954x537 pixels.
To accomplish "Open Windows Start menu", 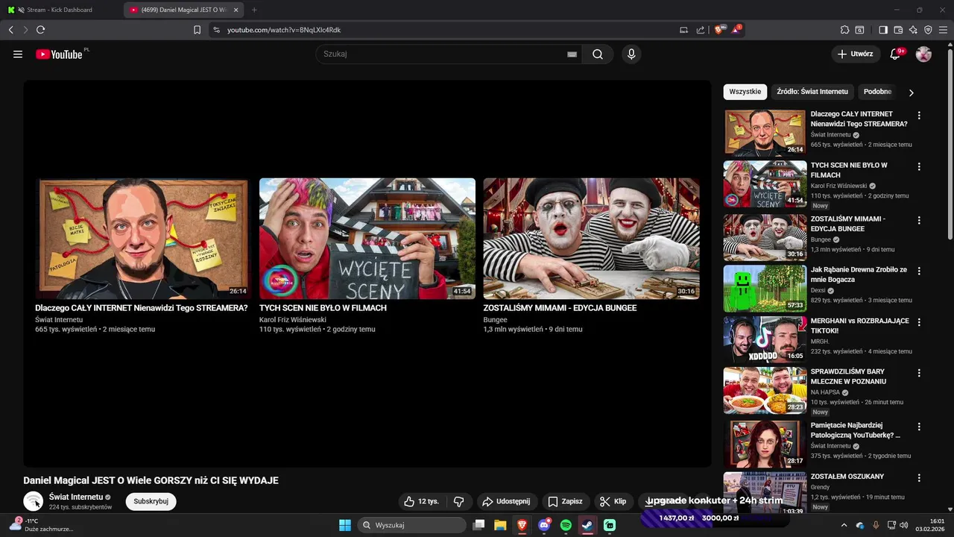I will coord(345,525).
